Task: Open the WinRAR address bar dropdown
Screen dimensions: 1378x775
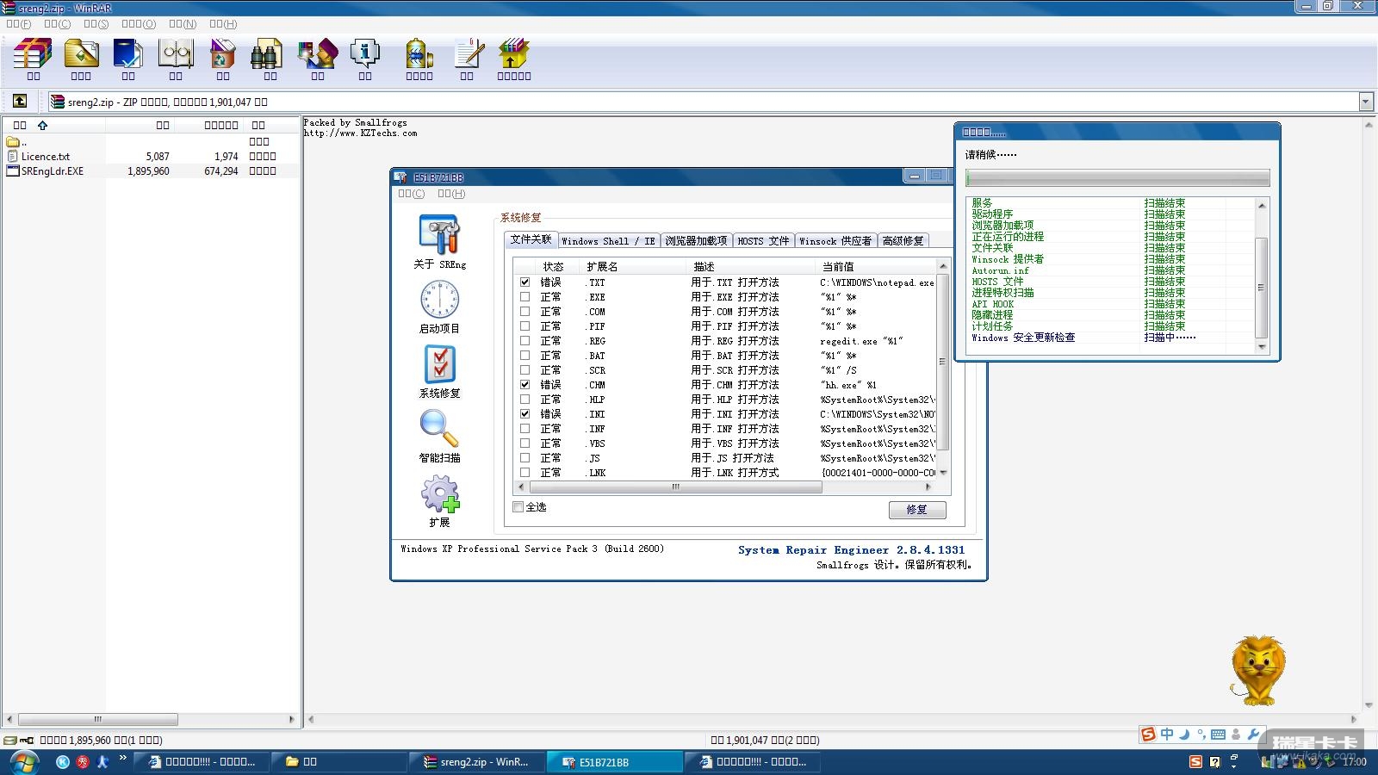Action: click(1366, 102)
